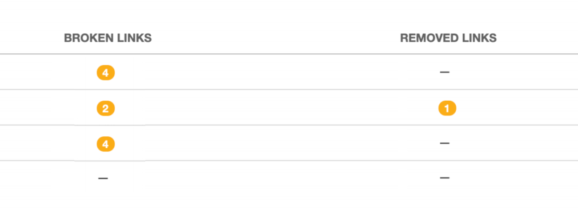
Task: View broken links for the second row
Action: 105,108
